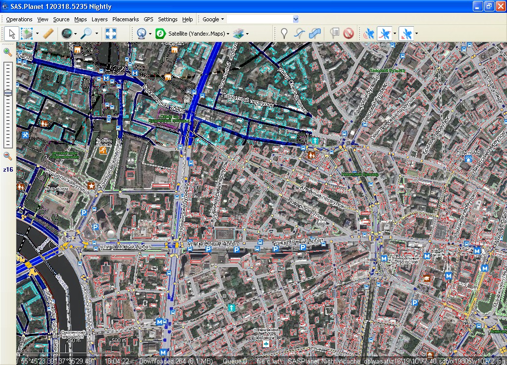This screenshot has width=507, height=365.
Task: Click the full screen map button
Action: click(111, 34)
